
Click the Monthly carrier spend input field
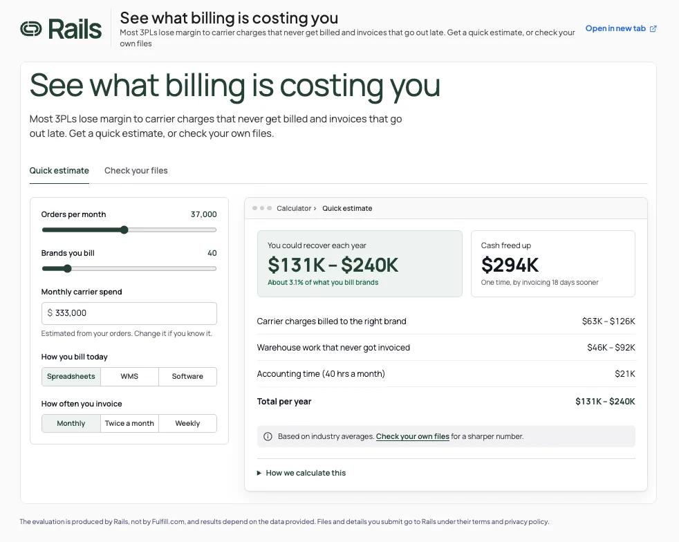(129, 313)
